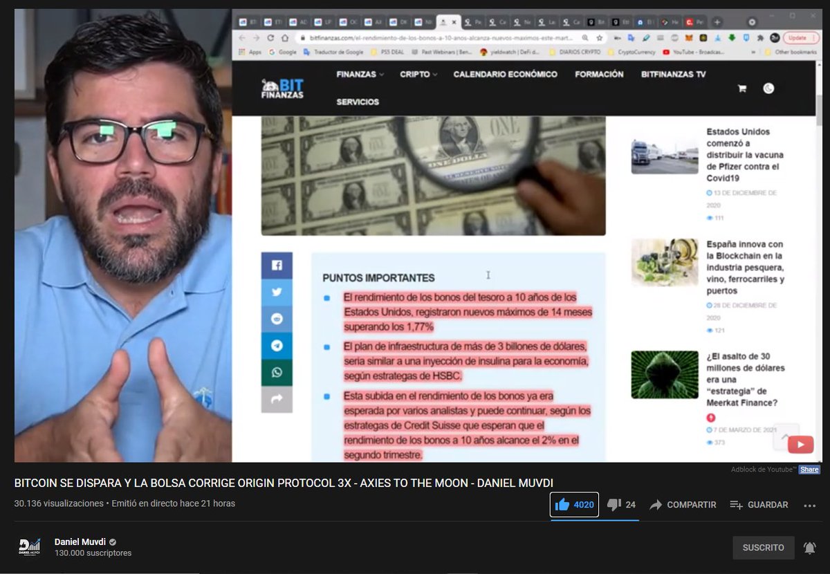Open Meerkat Finance 30 millones article
Screen dimensions: 830x574
click(x=746, y=380)
